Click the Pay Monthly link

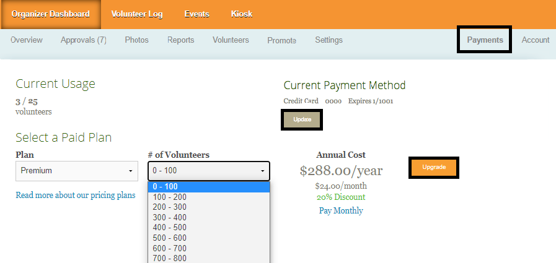[341, 210]
